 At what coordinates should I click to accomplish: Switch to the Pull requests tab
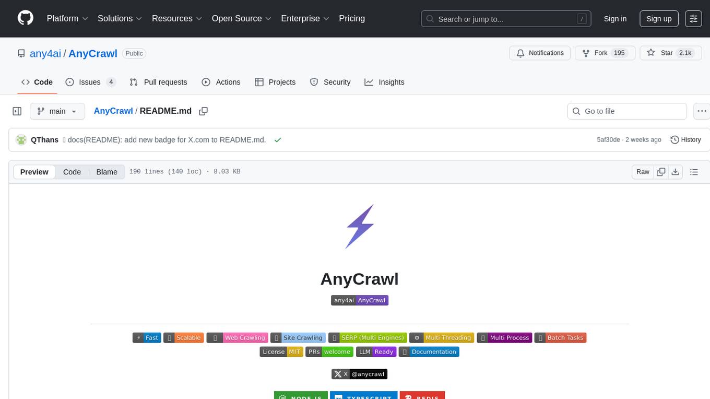pos(158,82)
